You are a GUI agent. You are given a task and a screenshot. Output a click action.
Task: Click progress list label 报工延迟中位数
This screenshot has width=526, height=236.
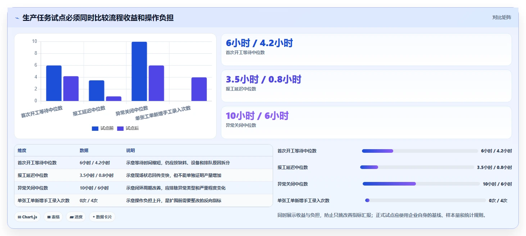293,168
